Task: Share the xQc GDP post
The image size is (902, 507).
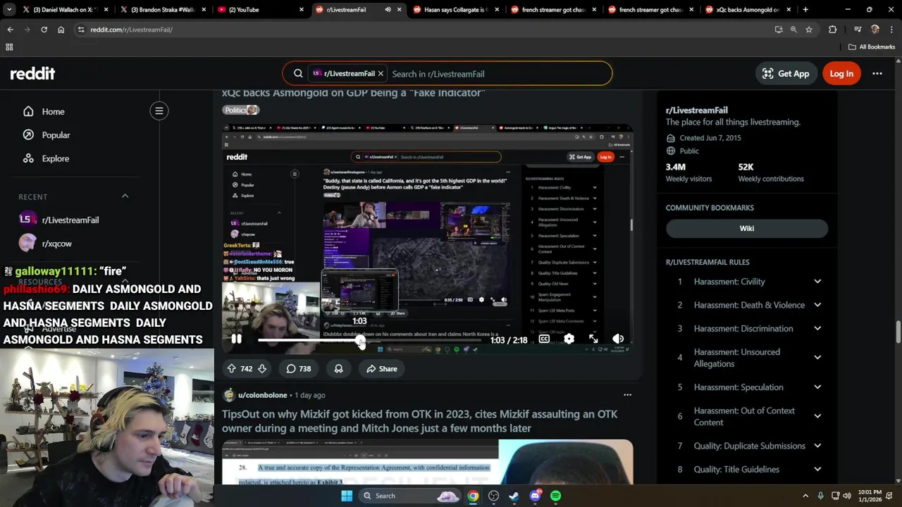Action: [381, 369]
